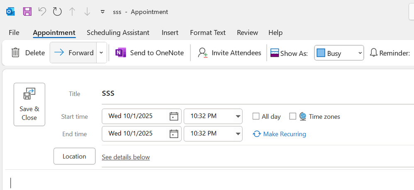
Task: Click the Save & Close button
Action: [29, 104]
